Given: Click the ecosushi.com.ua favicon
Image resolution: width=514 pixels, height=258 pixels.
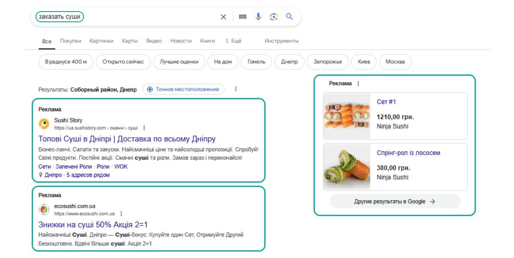Looking at the screenshot, I should click(x=44, y=209).
